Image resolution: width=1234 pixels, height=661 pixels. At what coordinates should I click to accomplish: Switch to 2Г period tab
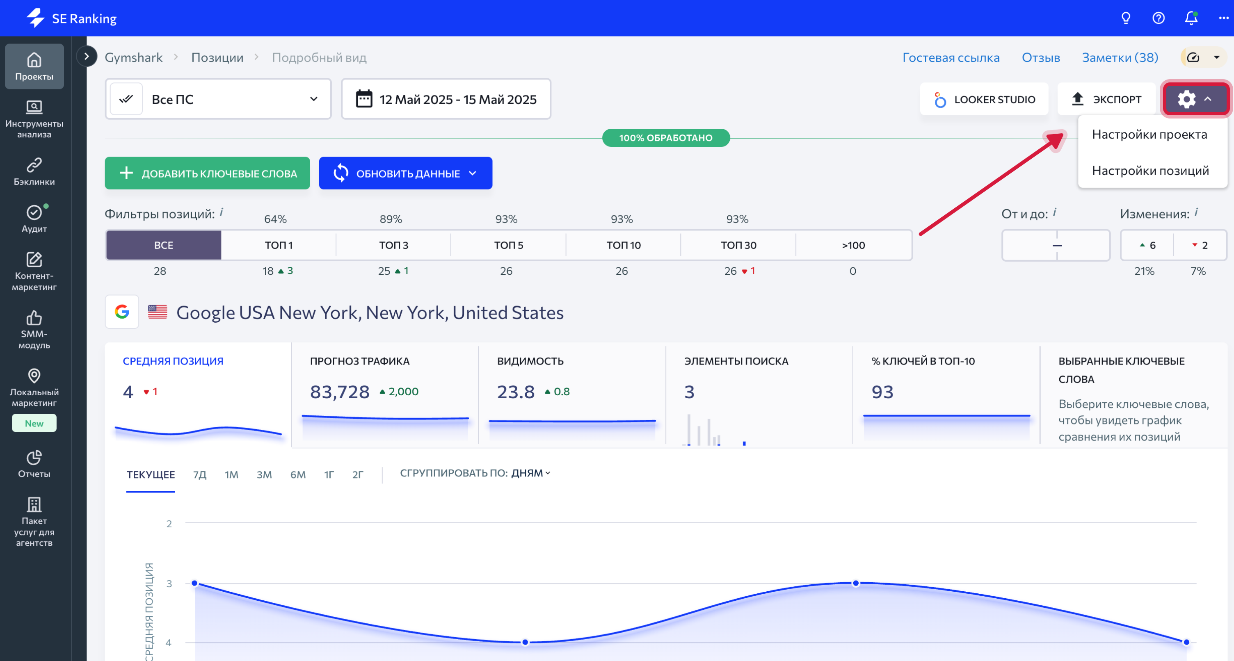pyautogui.click(x=358, y=475)
